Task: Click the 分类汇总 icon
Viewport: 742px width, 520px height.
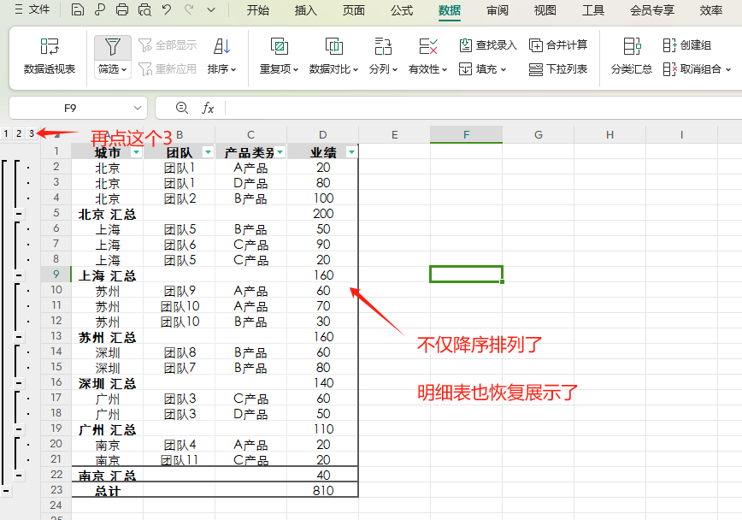Action: [x=632, y=47]
